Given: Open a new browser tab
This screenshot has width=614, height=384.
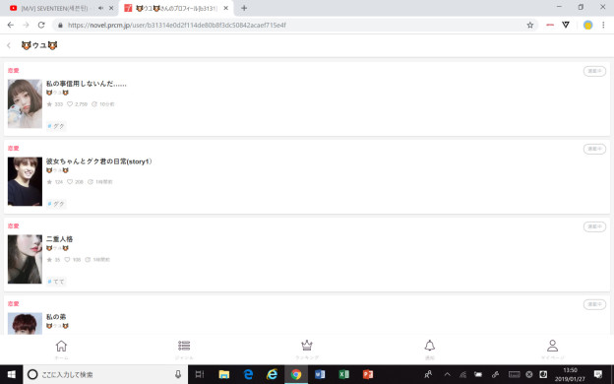Looking at the screenshot, I should point(244,8).
